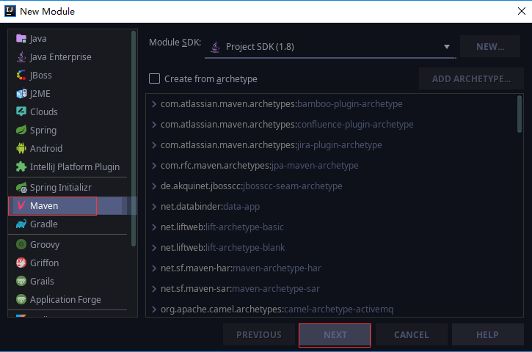Select de.akquinet.jbosscc:jbosscc-seam-archetype row
This screenshot has height=352, width=532.
pos(334,186)
